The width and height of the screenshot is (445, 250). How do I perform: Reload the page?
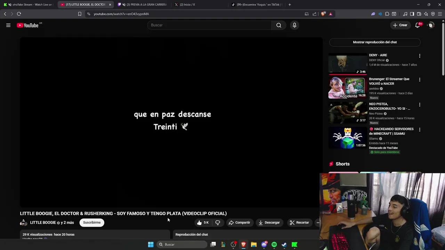pyautogui.click(x=19, y=14)
